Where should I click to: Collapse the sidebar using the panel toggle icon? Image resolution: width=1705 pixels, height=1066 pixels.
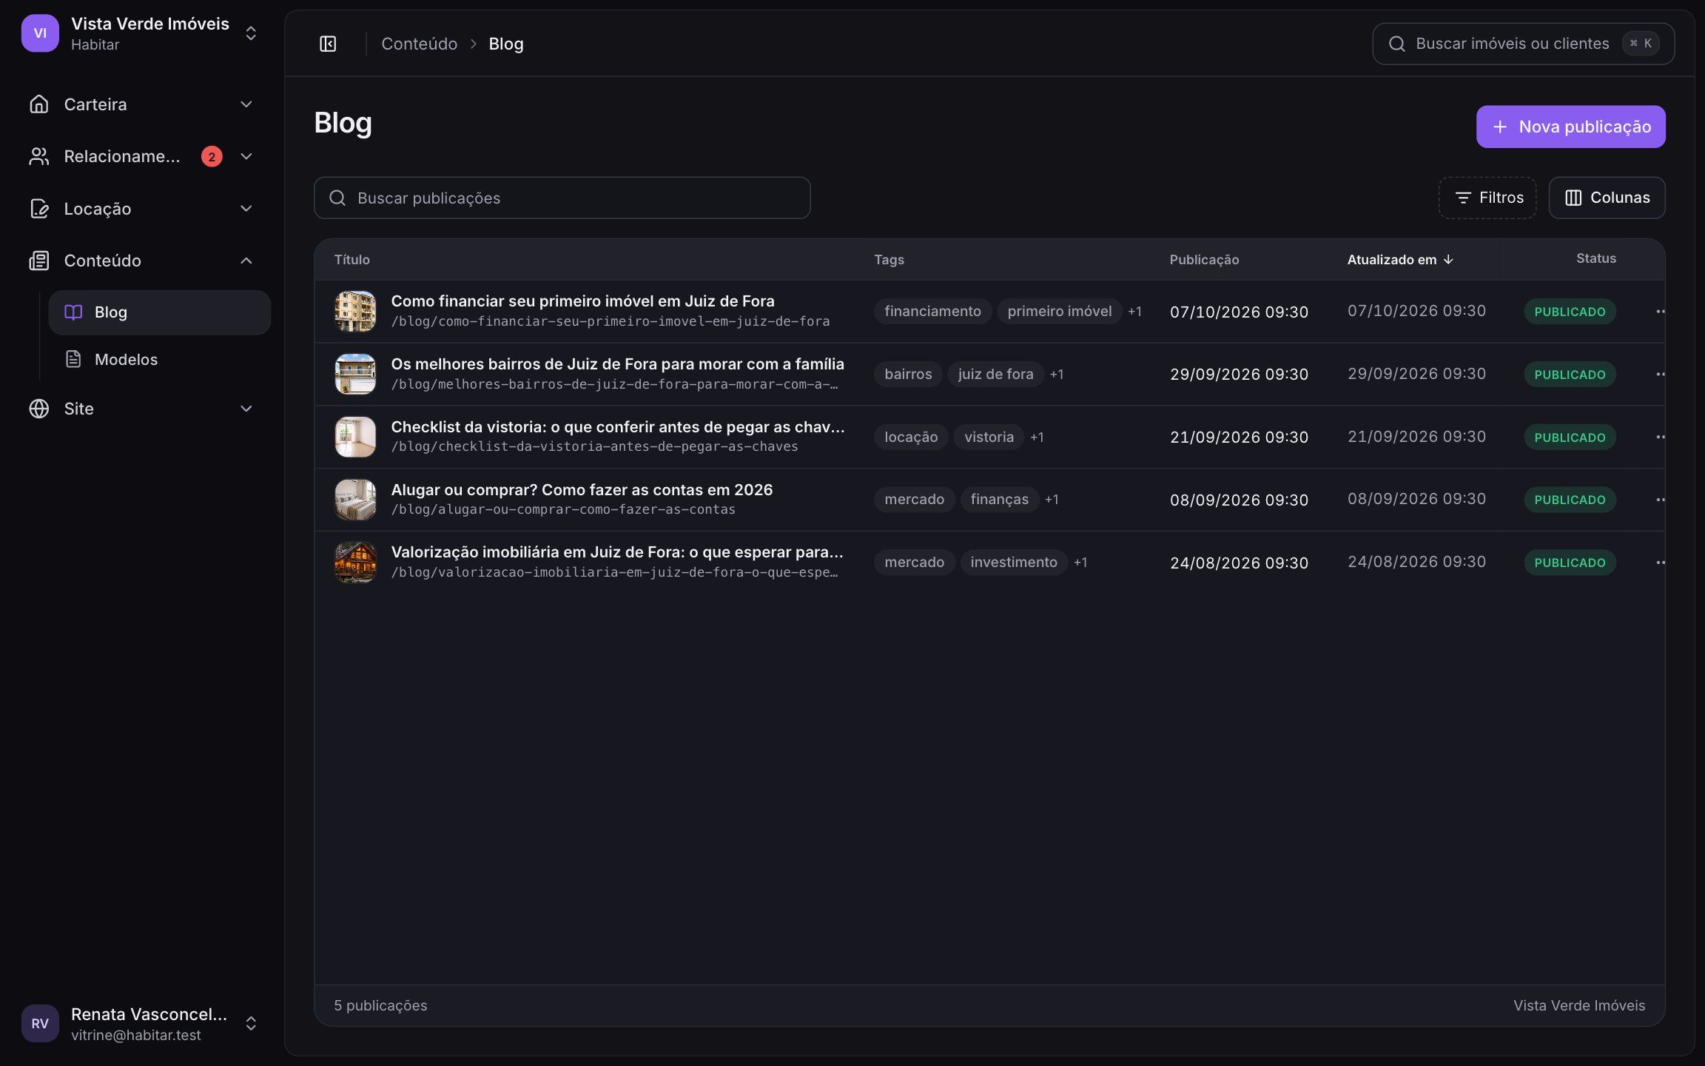(x=328, y=44)
